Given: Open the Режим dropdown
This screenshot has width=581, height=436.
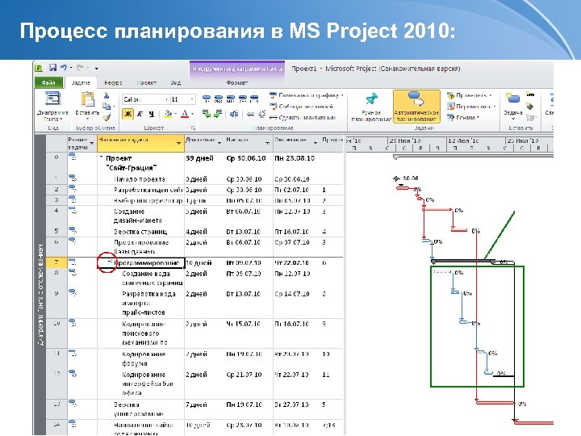Looking at the screenshot, I should [x=463, y=118].
